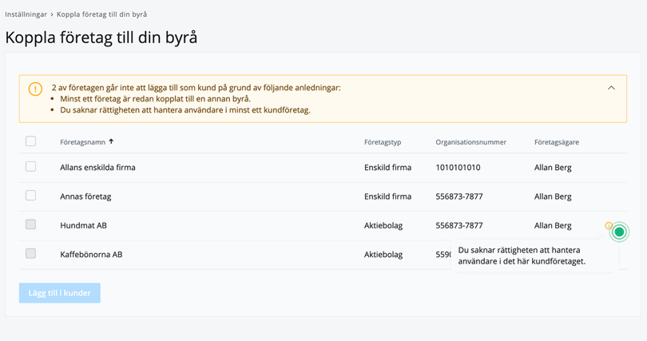Click the Företagstyp column header
Image resolution: width=647 pixels, height=341 pixels.
click(383, 142)
